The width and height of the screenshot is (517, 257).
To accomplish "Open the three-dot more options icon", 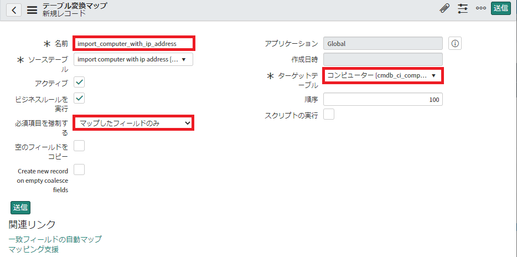I will click(480, 8).
